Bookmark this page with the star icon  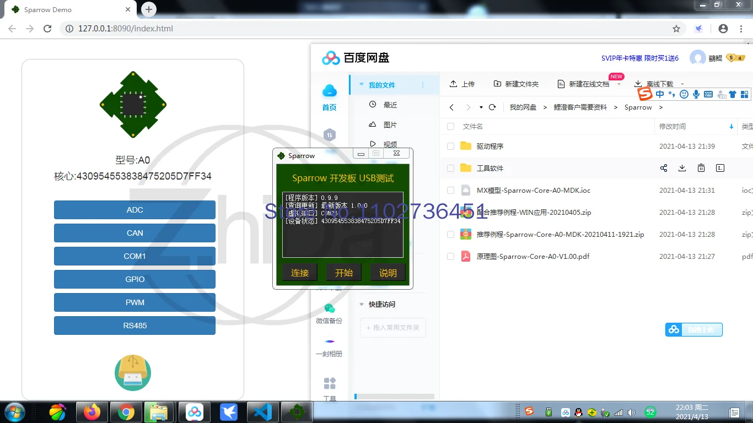676,29
